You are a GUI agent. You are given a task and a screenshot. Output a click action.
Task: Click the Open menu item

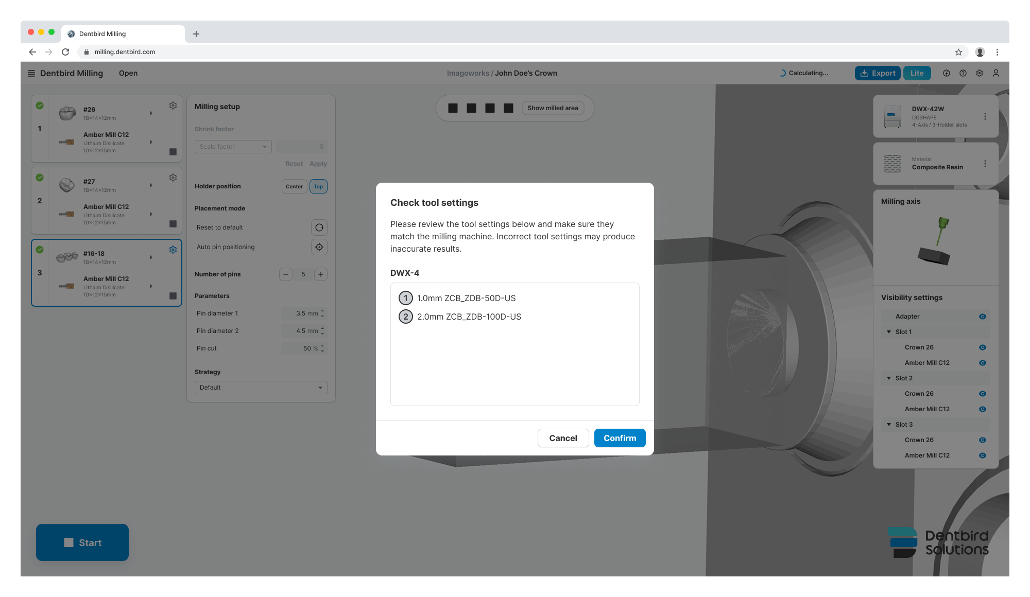point(128,73)
